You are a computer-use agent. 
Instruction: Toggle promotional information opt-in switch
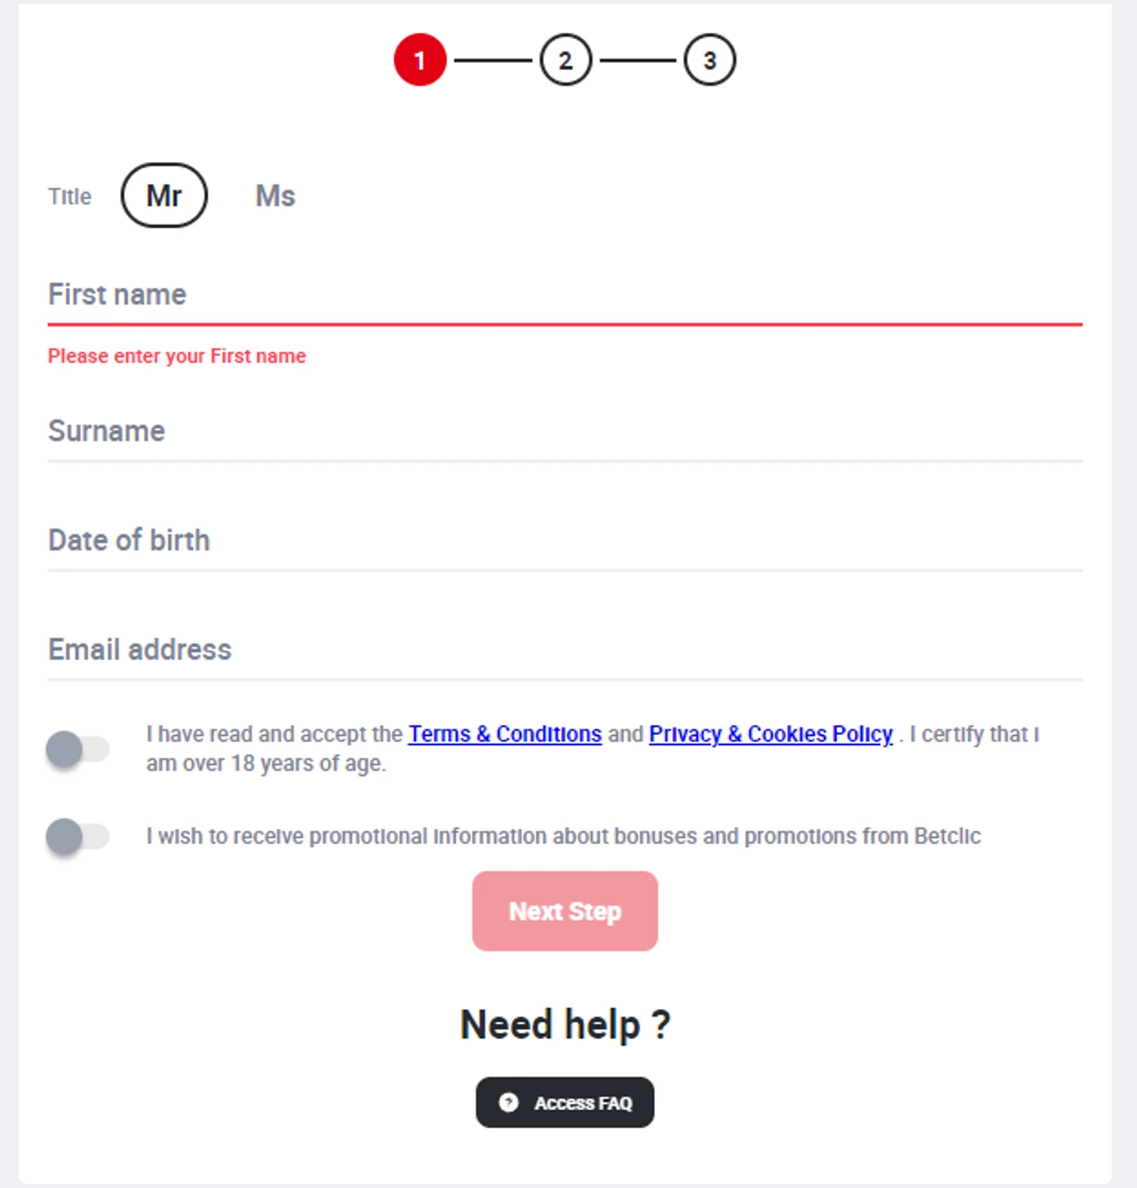[x=78, y=836]
